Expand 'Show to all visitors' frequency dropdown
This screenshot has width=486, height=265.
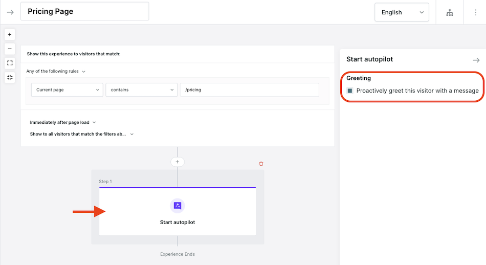pyautogui.click(x=82, y=134)
